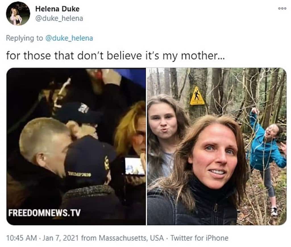Open the right forest selfie photo
The image size is (291, 247).
coord(217,146)
